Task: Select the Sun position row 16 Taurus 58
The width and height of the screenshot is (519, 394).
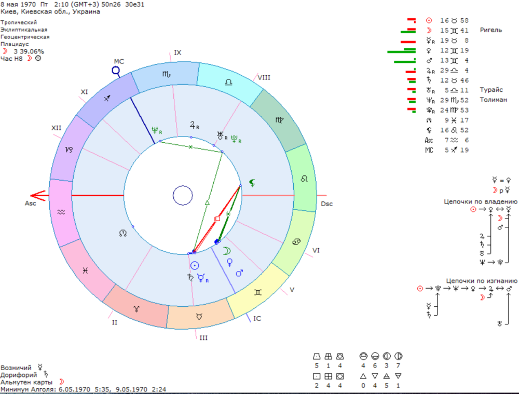Action: click(x=447, y=21)
